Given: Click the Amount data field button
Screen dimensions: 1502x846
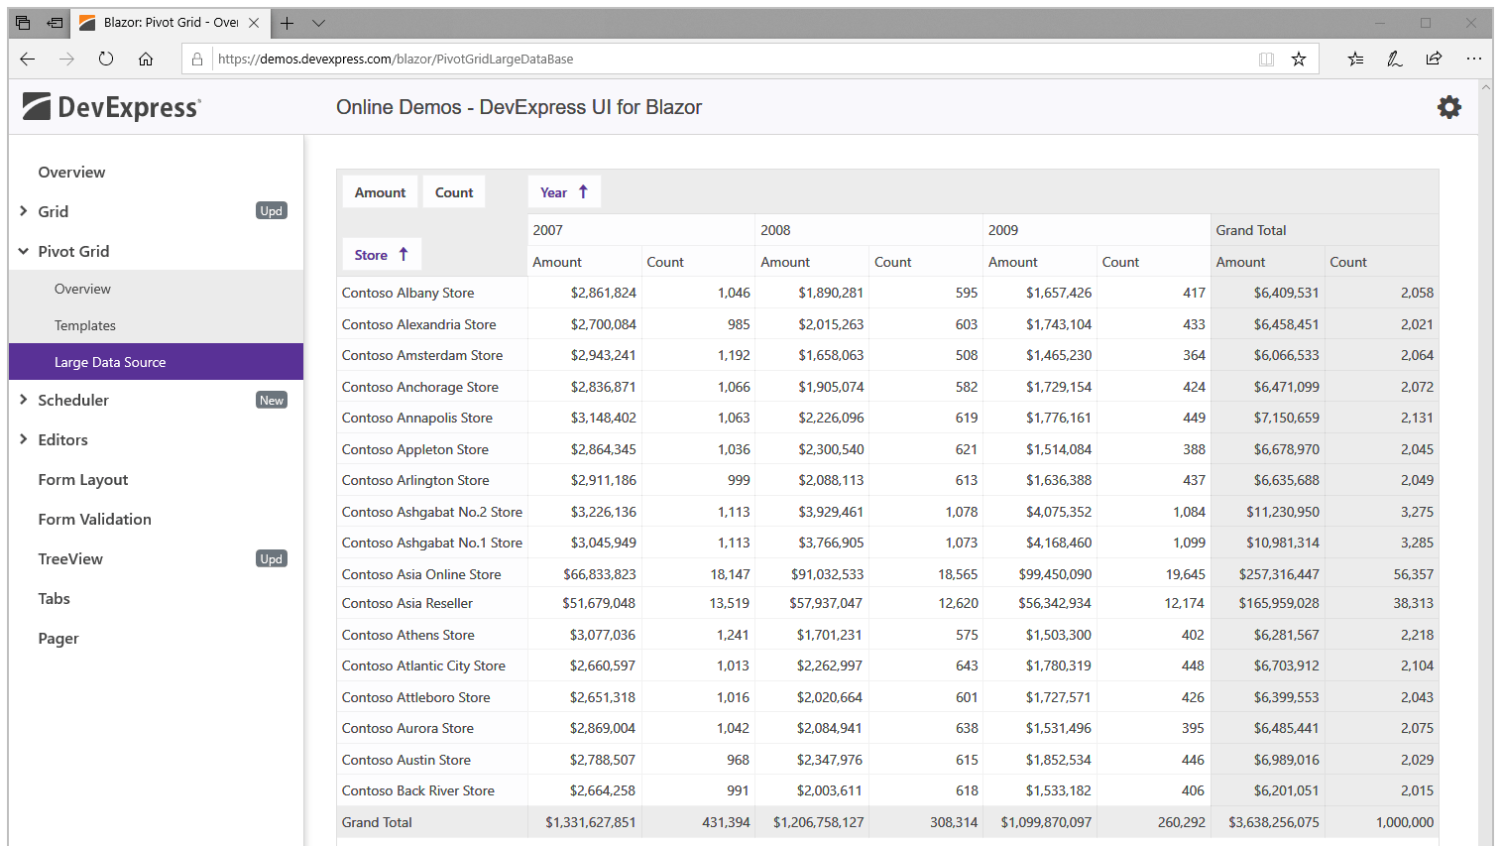Looking at the screenshot, I should [x=380, y=192].
